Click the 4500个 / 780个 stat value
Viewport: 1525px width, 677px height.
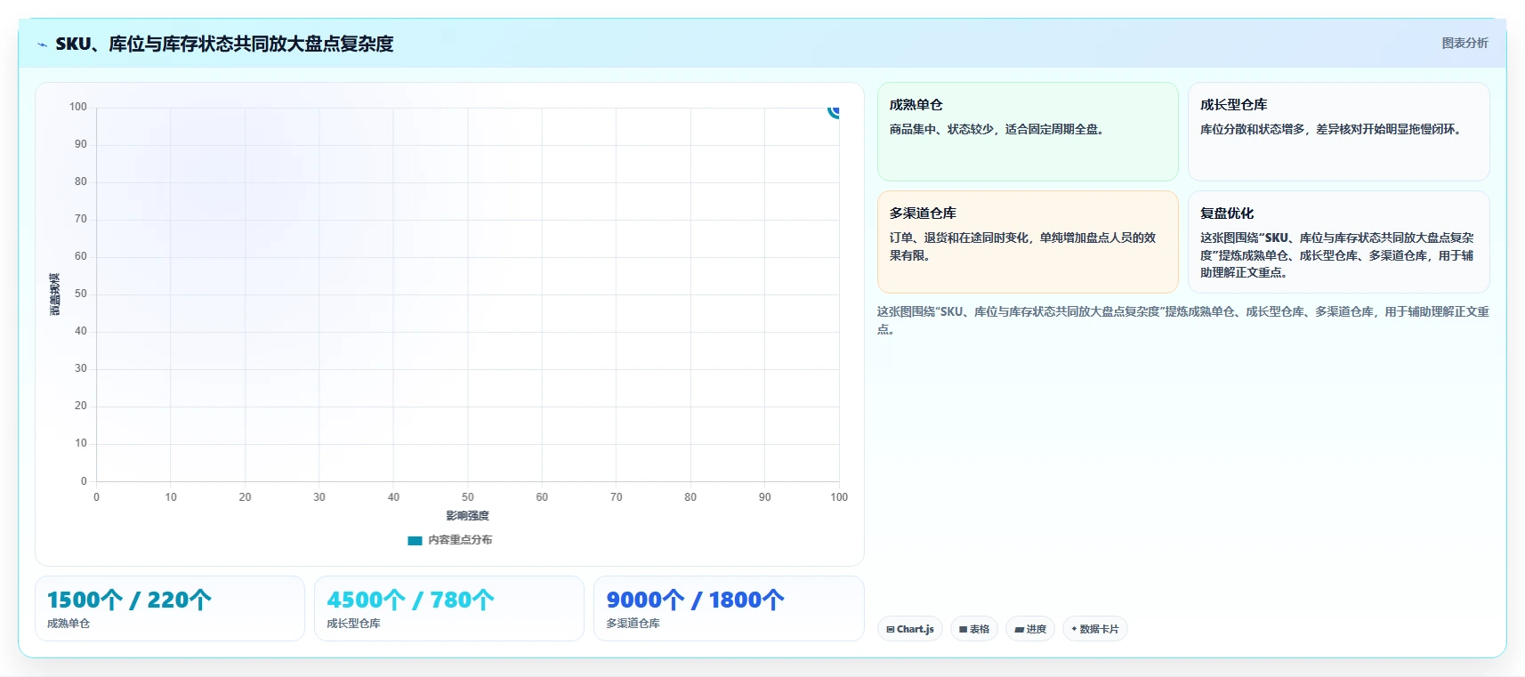click(x=410, y=600)
